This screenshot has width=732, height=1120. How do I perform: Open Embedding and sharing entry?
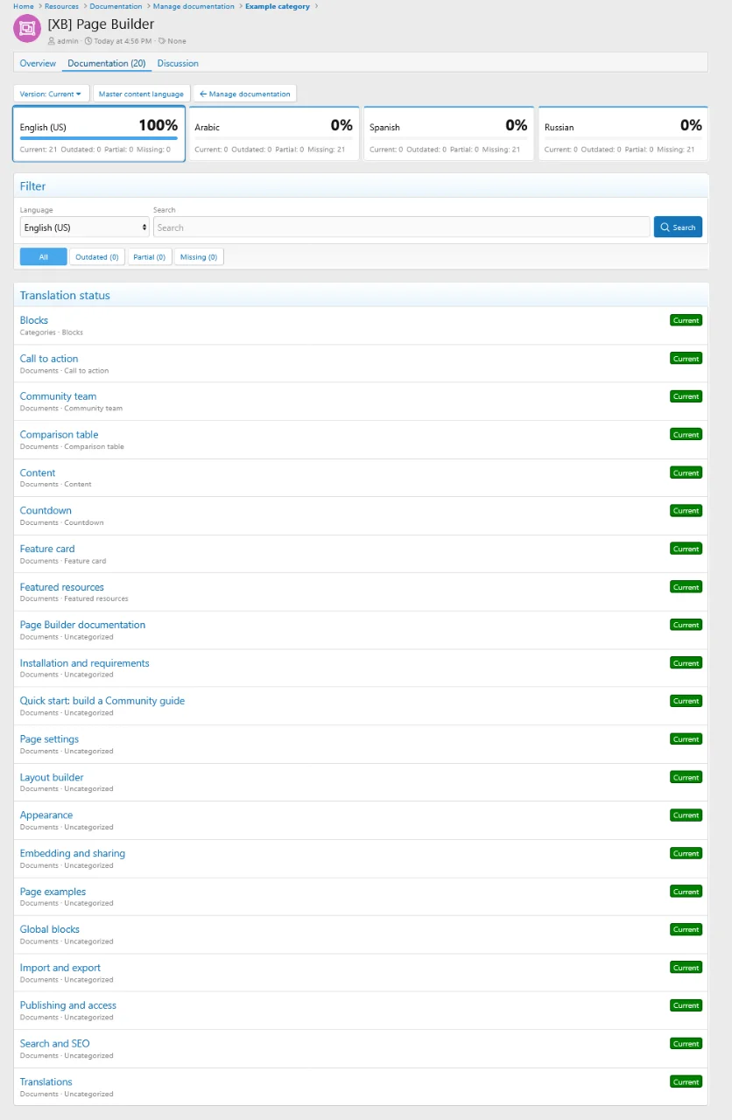tap(73, 853)
